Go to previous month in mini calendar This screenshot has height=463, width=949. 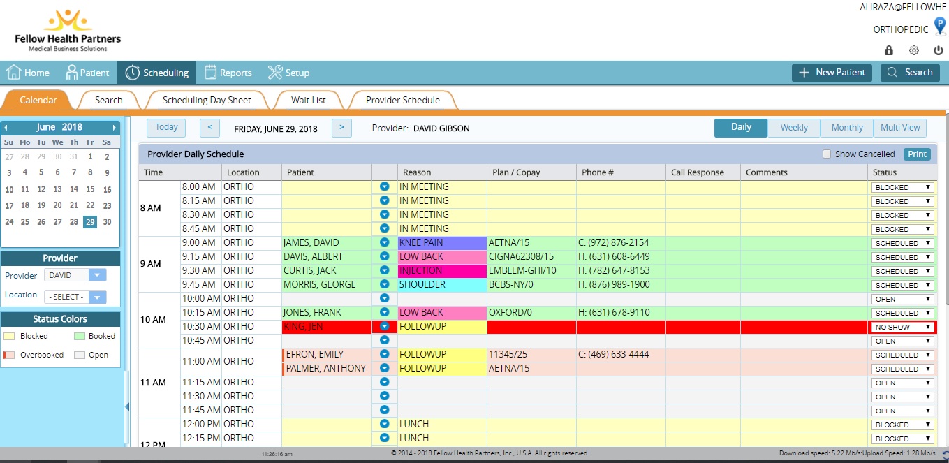[6, 128]
